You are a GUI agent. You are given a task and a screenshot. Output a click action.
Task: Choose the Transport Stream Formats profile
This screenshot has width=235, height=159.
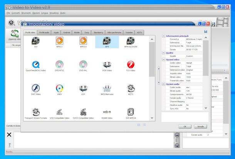click(36, 112)
